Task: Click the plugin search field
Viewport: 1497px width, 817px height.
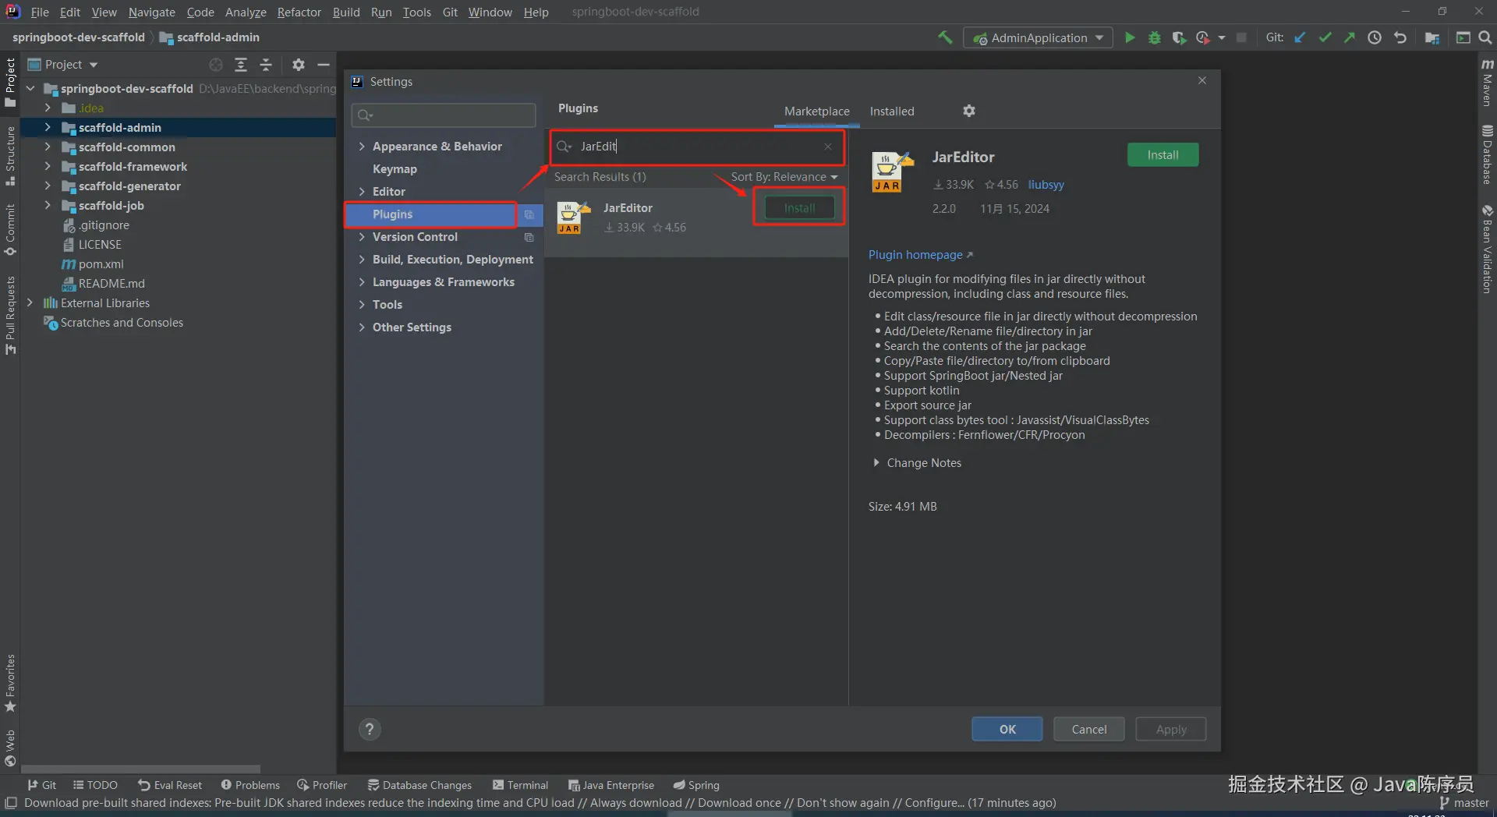Action: (x=696, y=147)
